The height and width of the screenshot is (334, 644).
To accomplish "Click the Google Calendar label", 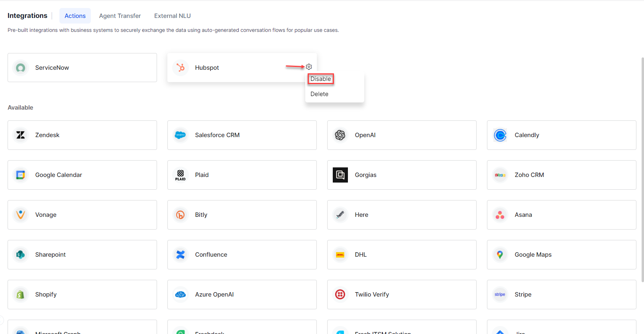I will click(59, 175).
